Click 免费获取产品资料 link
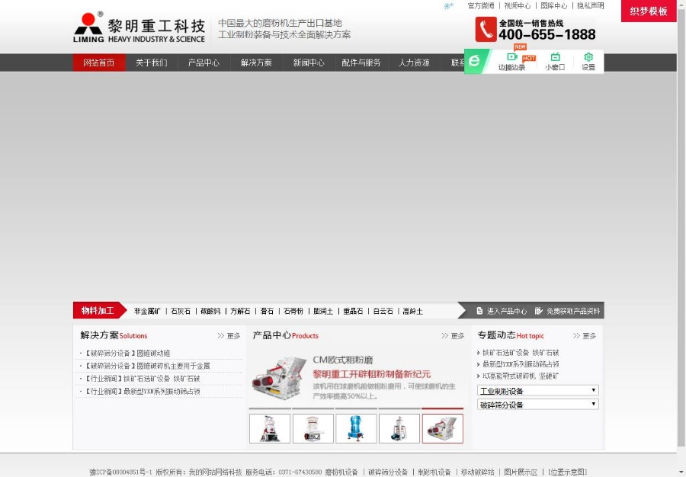Screen dimensions: 686x477 573,311
